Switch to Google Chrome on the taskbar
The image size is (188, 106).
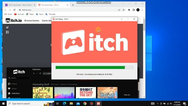pos(85,103)
